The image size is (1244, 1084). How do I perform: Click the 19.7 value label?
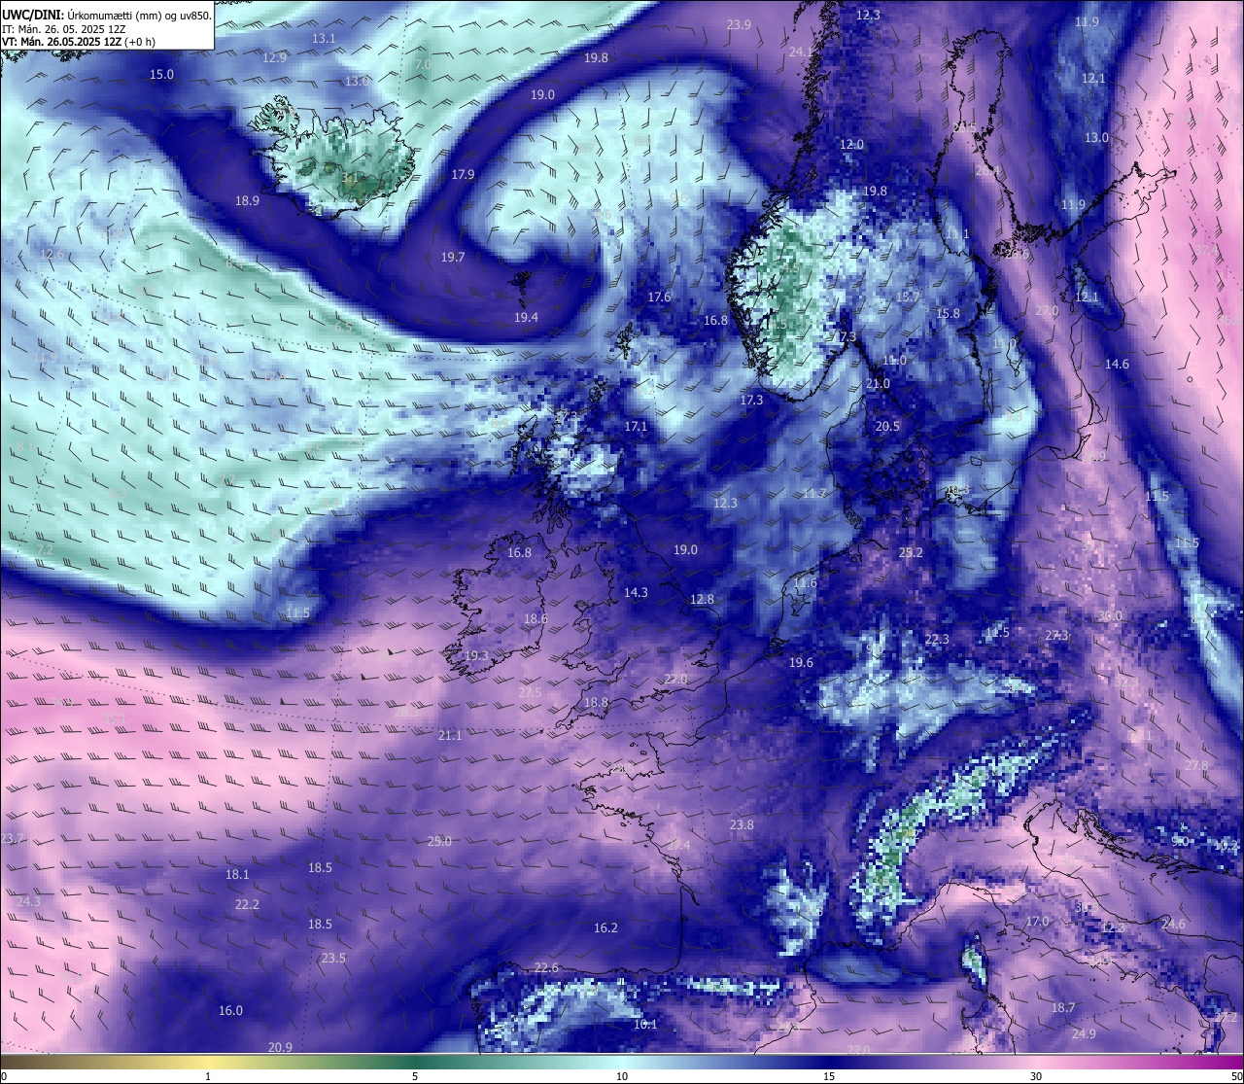click(453, 258)
